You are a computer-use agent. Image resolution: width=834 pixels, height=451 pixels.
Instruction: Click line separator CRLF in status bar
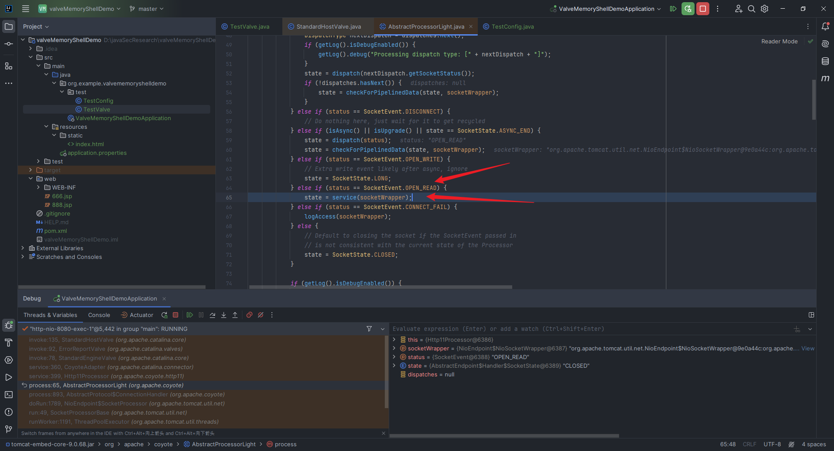tap(749, 444)
